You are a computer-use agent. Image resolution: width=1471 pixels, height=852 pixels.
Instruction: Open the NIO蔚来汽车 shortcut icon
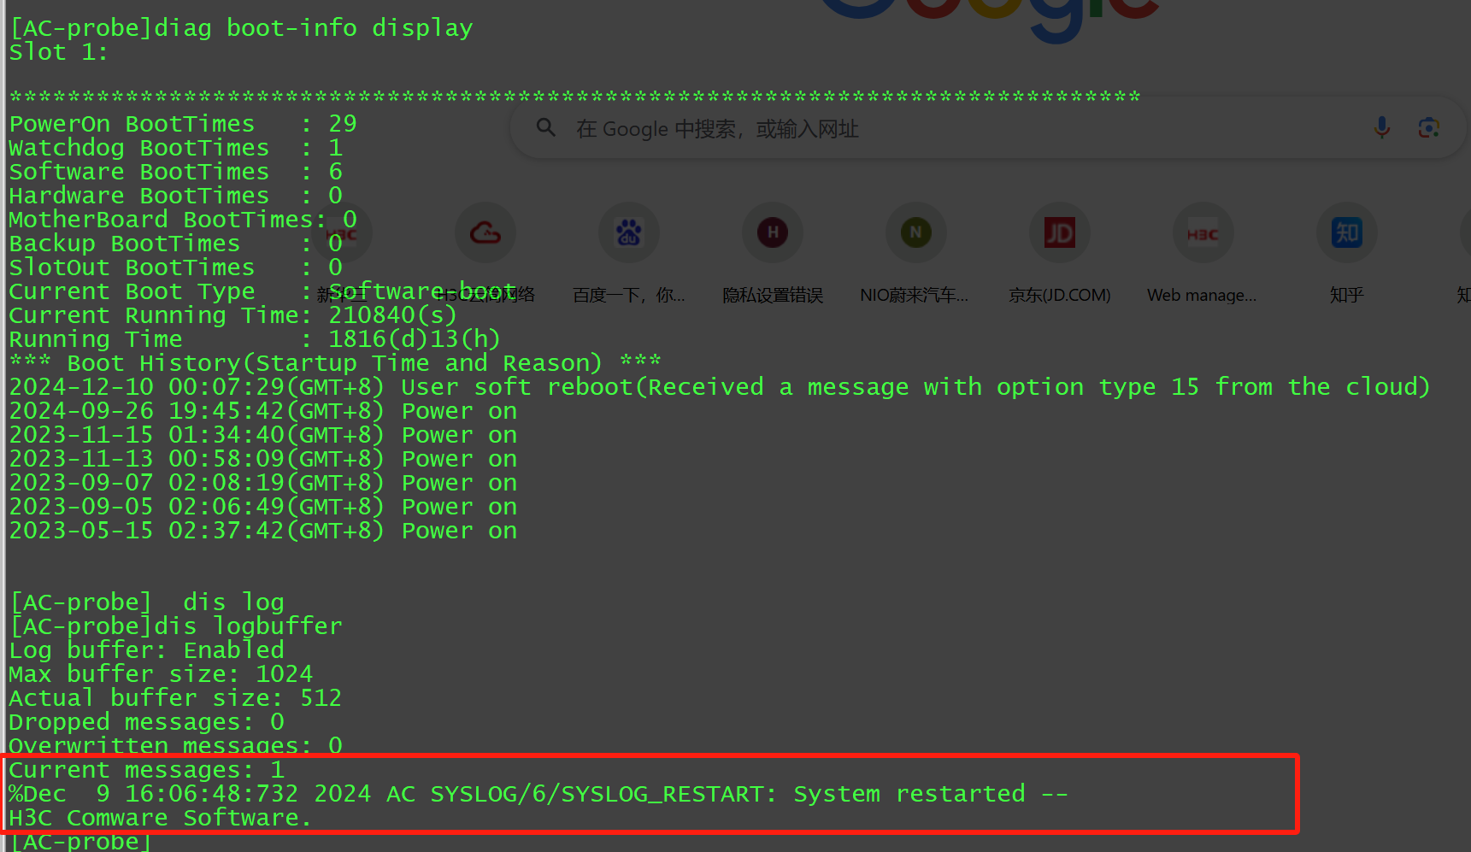coord(916,232)
